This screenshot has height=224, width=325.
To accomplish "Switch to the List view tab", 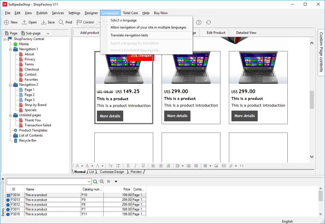I will click(x=92, y=172).
